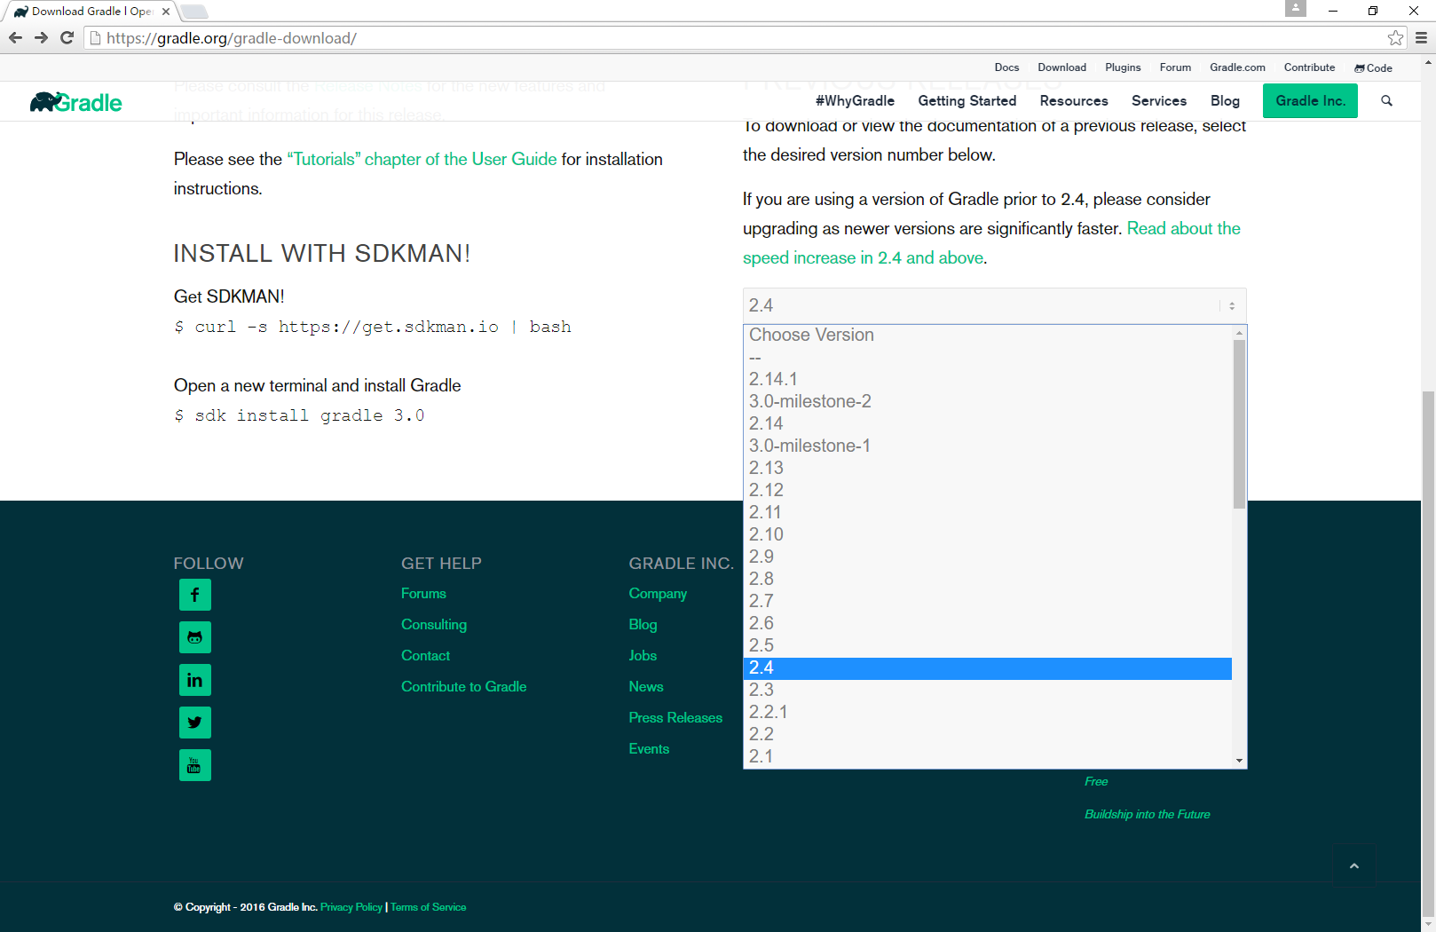Screen dimensions: 1436x932
Task: Click the version list scroll-down arrow
Action: pyautogui.click(x=1239, y=761)
